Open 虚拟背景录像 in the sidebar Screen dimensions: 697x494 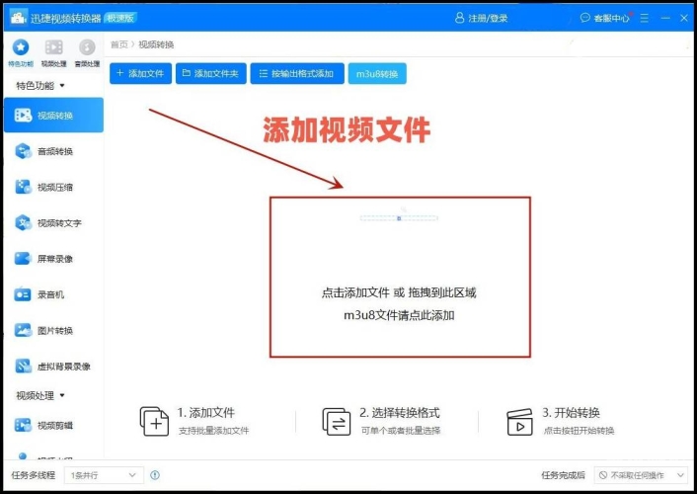click(x=53, y=367)
